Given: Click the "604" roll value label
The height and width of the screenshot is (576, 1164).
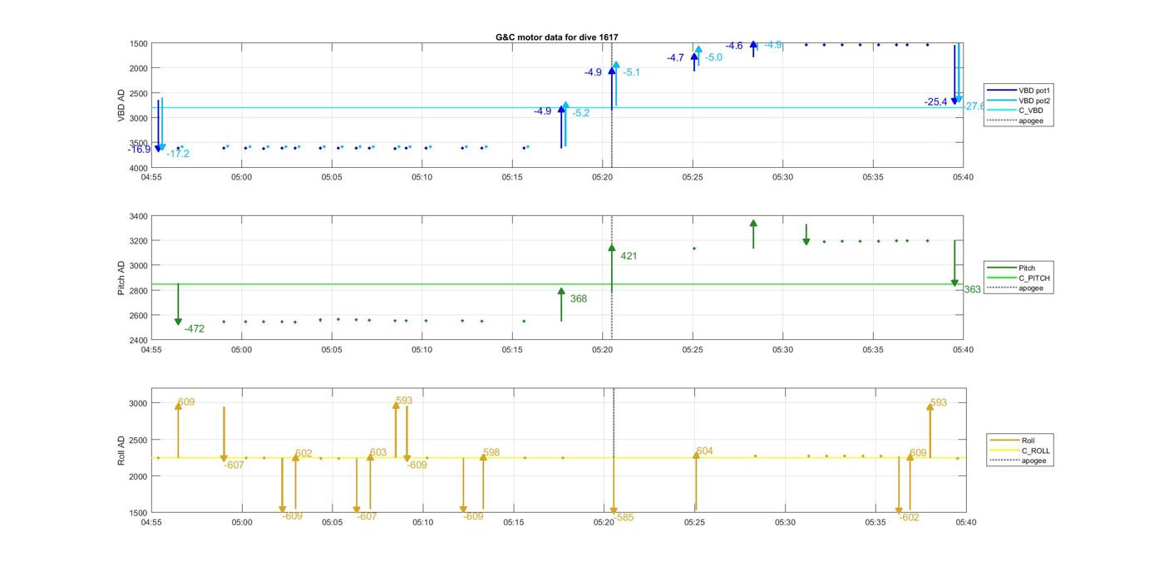Looking at the screenshot, I should coord(705,451).
